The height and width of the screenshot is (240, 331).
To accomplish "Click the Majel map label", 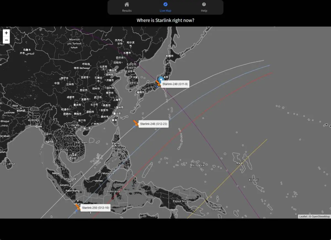I will [x=240, y=163].
